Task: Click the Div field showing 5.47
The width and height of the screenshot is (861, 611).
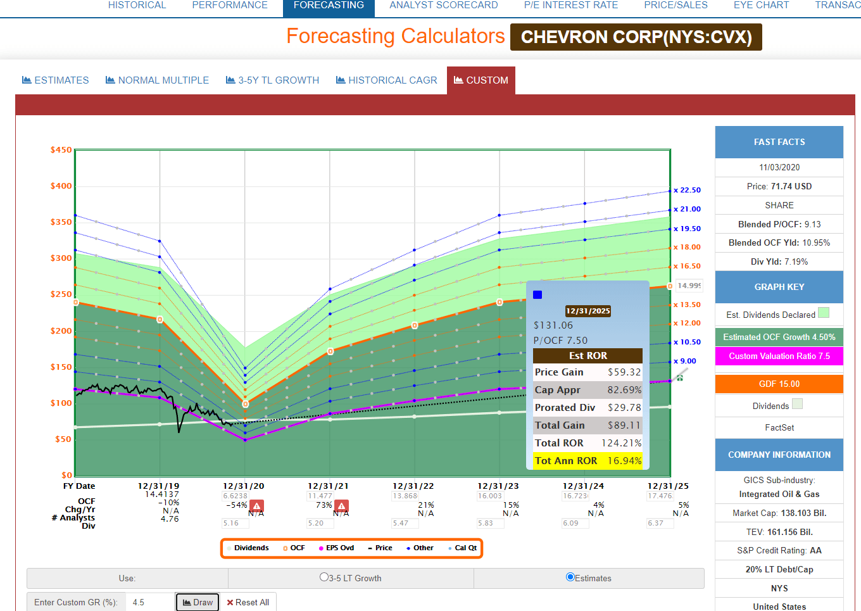Action: pyautogui.click(x=405, y=523)
